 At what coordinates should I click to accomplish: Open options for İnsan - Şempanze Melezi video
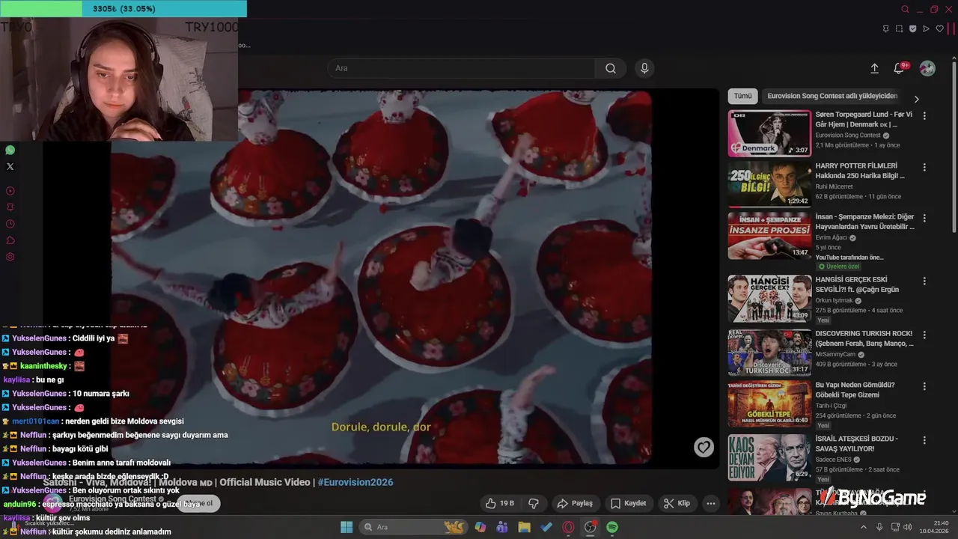point(924,218)
